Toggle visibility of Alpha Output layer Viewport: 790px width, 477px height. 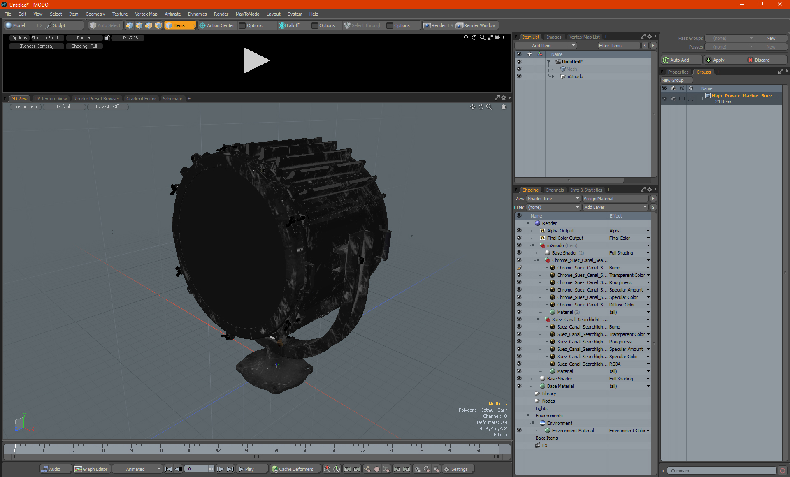[x=519, y=231]
